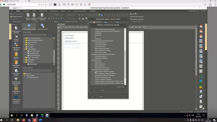Viewport: 217px width, 122px height.
Task: Click the Page Template ribbon icon
Action: coord(34,15)
